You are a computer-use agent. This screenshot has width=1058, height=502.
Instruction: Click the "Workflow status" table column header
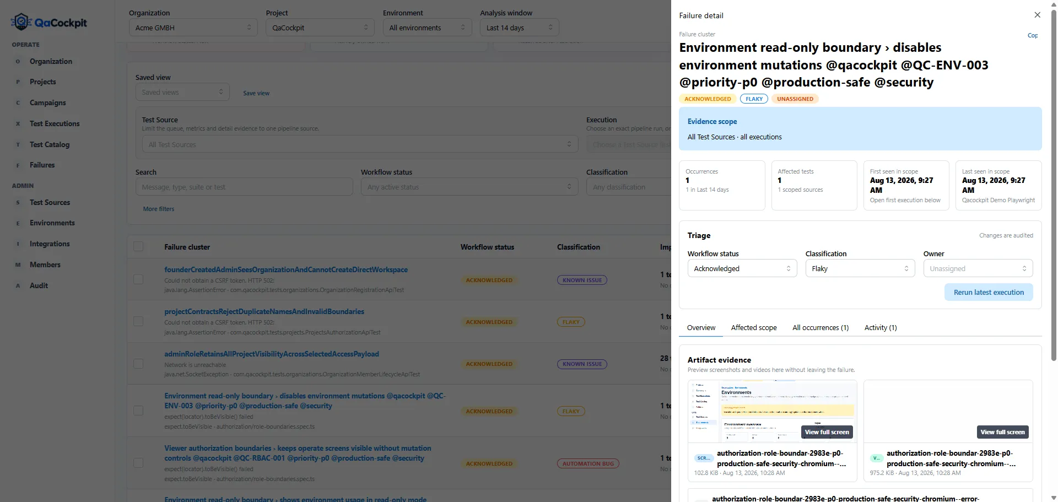click(487, 247)
